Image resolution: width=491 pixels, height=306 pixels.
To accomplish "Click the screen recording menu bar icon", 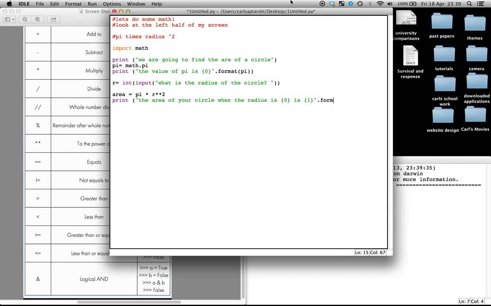I will pyautogui.click(x=322, y=4).
